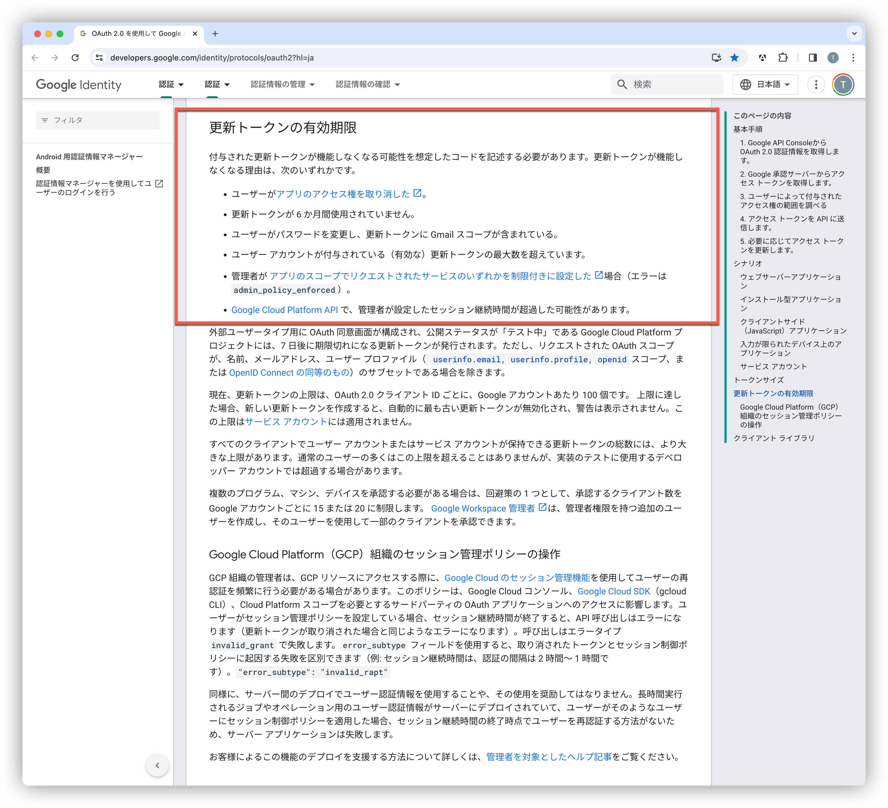Click the フィルタ filter input in the sidebar
This screenshot has height=808, width=888.
click(98, 120)
